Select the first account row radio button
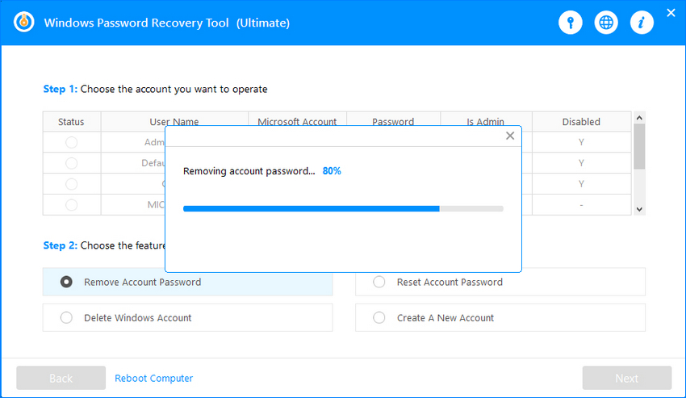 tap(71, 142)
